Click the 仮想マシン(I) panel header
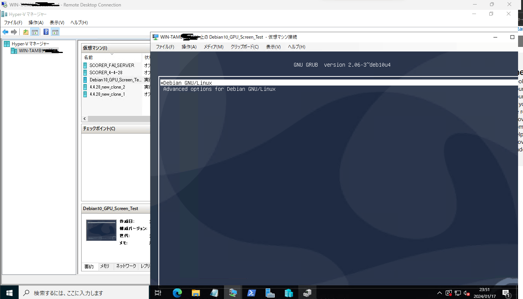This screenshot has width=523, height=299. (x=116, y=48)
